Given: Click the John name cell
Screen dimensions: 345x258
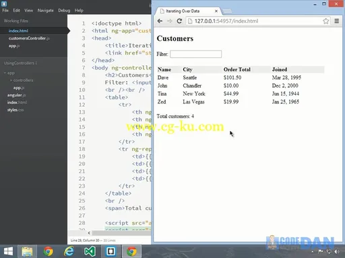Looking at the screenshot, I should point(162,85).
